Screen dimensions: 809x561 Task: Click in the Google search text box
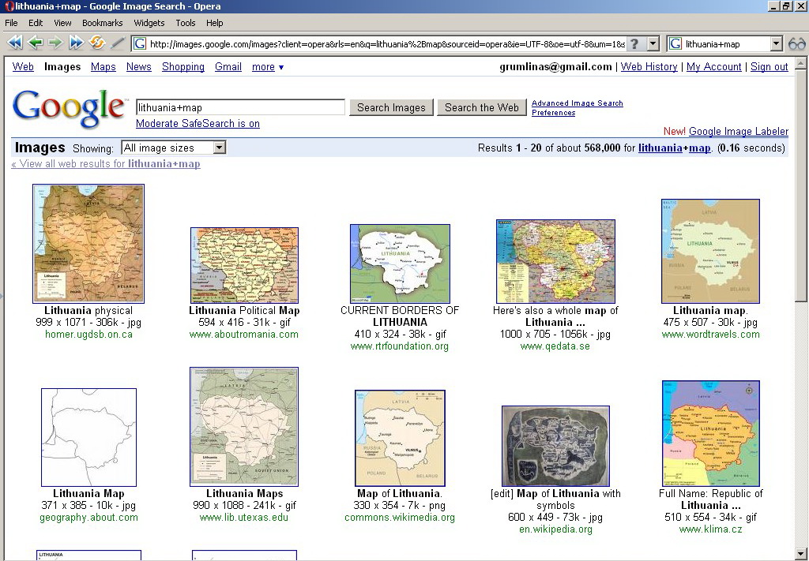[x=240, y=107]
